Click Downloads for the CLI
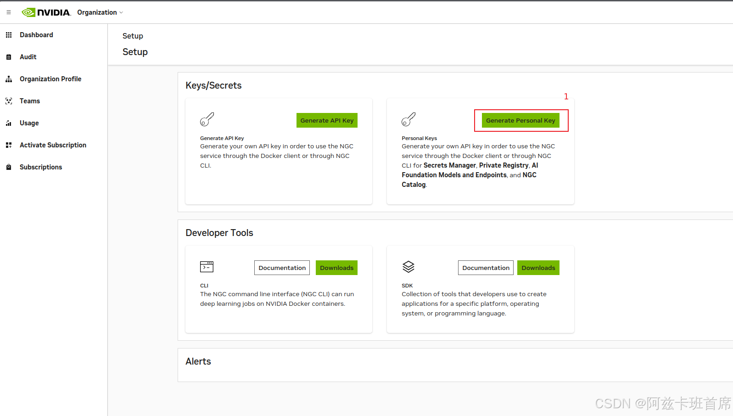This screenshot has height=416, width=733. [x=336, y=268]
